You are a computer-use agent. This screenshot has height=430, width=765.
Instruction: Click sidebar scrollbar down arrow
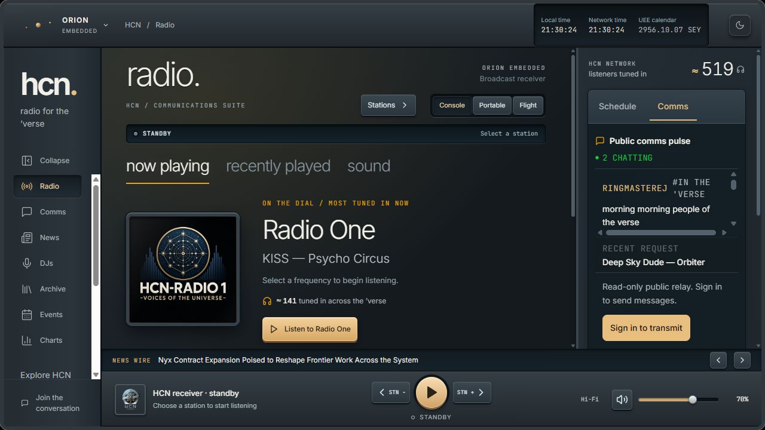pos(96,374)
